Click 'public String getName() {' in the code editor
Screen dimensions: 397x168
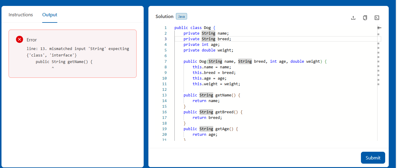tap(212, 95)
